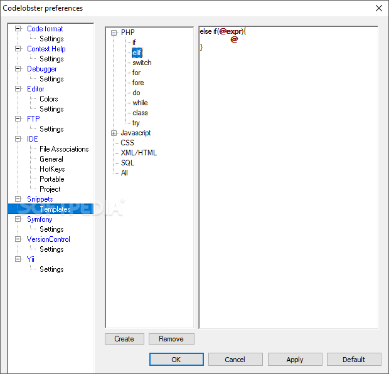The width and height of the screenshot is (389, 374).
Task: Select the Context Help category
Action: click(46, 49)
